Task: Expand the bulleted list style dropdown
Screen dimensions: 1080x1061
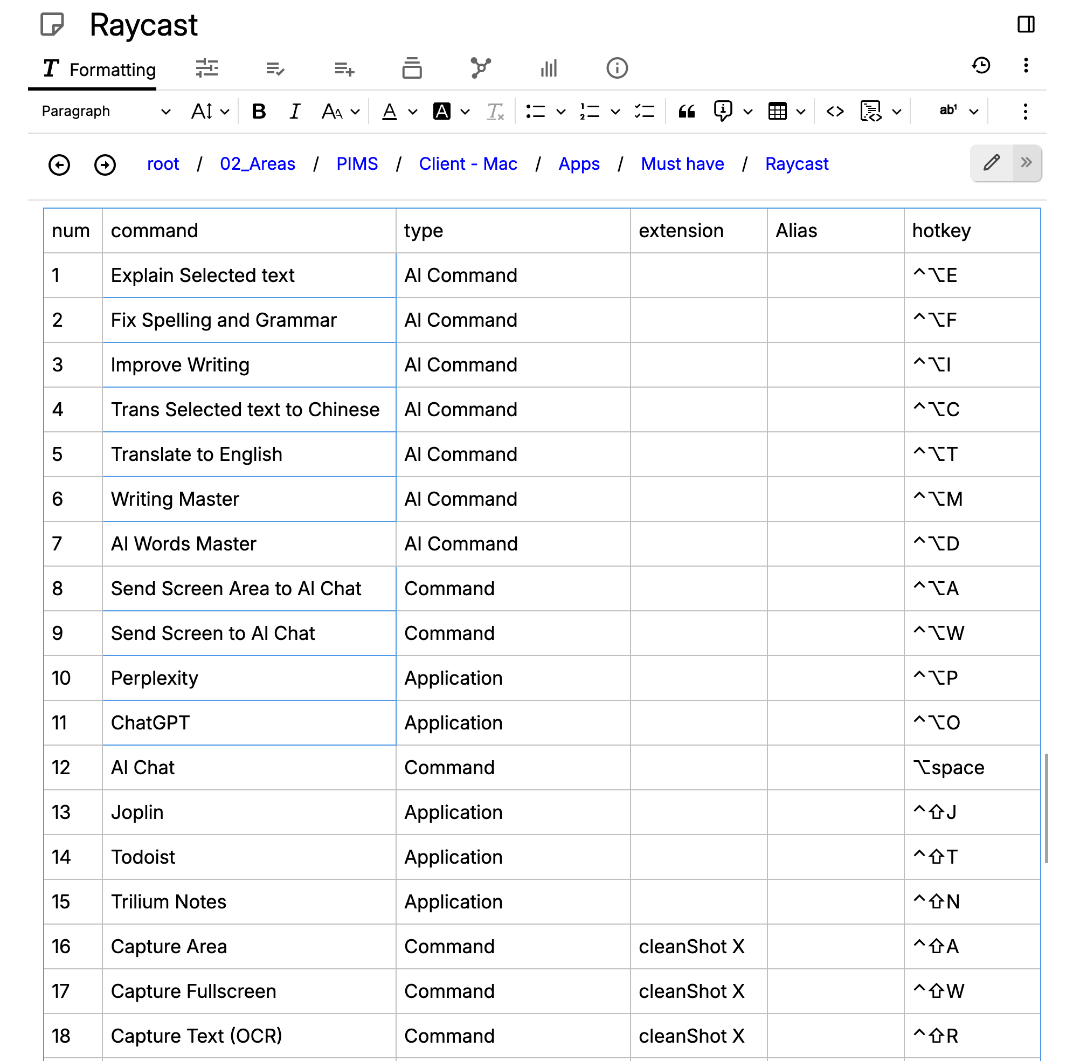Action: pos(560,112)
